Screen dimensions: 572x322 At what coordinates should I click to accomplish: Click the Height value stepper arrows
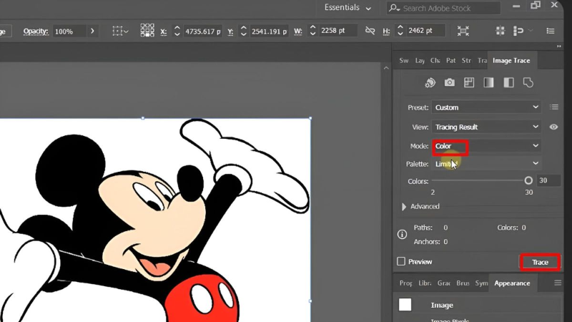(400, 31)
